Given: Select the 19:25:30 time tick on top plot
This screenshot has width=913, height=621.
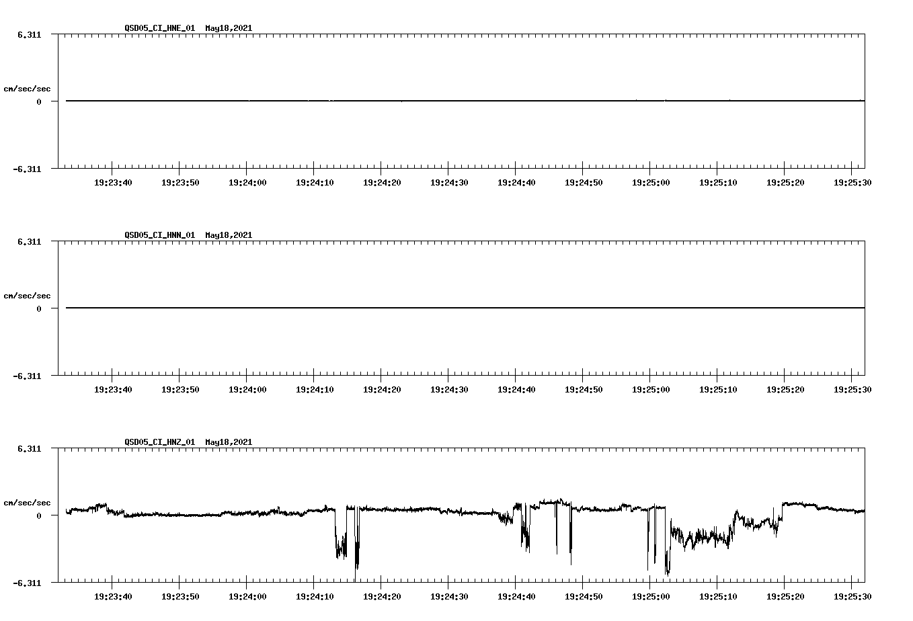Looking at the screenshot, I should [852, 181].
